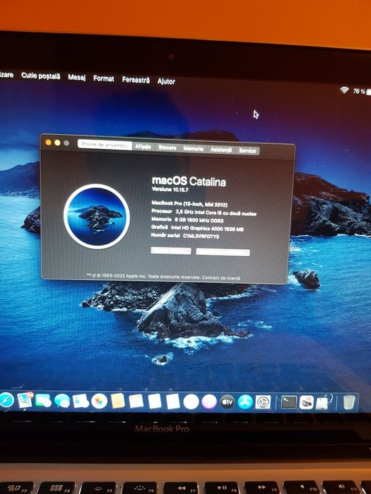Open the Messages dock icon

point(62,401)
